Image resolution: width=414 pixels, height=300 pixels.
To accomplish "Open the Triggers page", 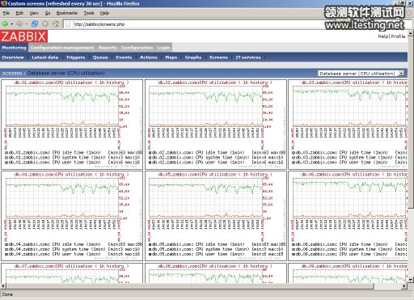I will (x=75, y=57).
